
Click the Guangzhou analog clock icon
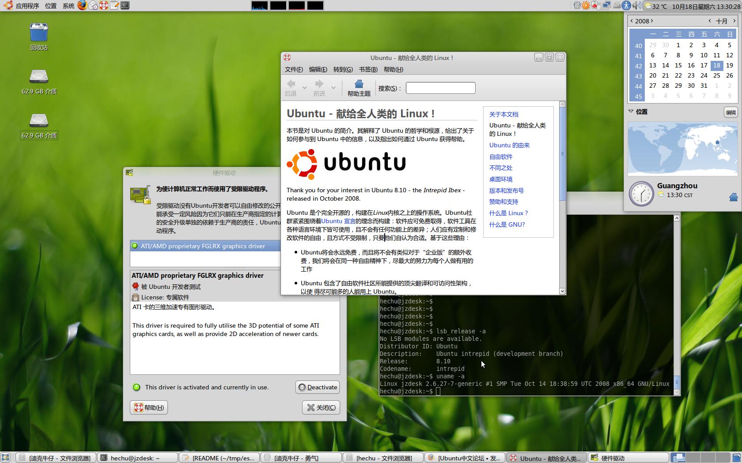641,193
